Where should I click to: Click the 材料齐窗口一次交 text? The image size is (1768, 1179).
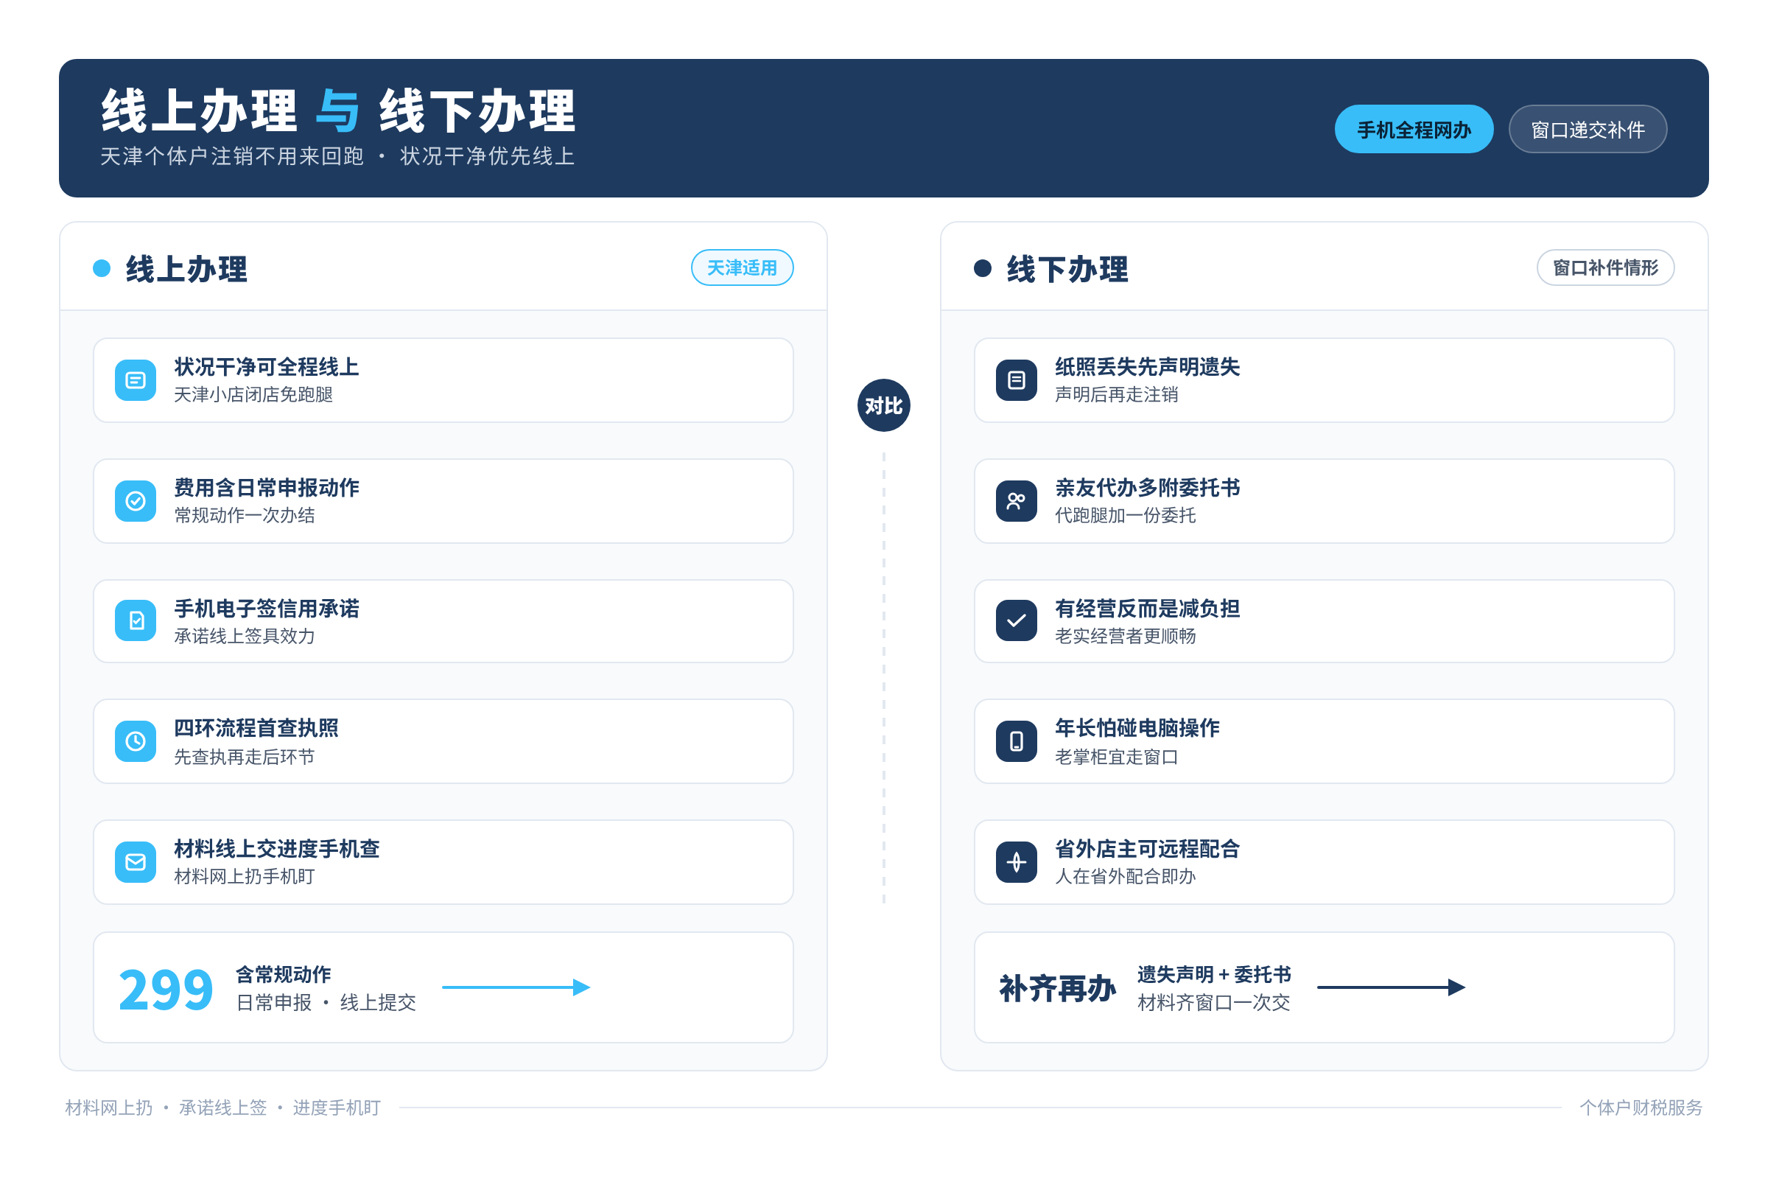[1214, 1002]
